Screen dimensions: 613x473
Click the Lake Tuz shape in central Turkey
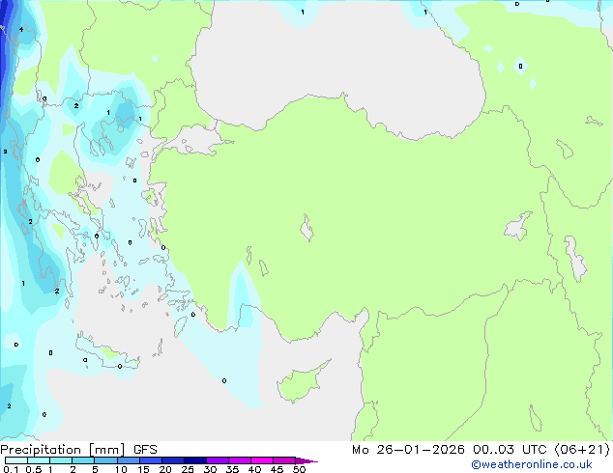[x=306, y=228]
